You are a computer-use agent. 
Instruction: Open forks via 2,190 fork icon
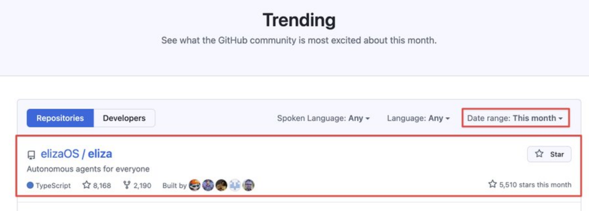pos(127,185)
